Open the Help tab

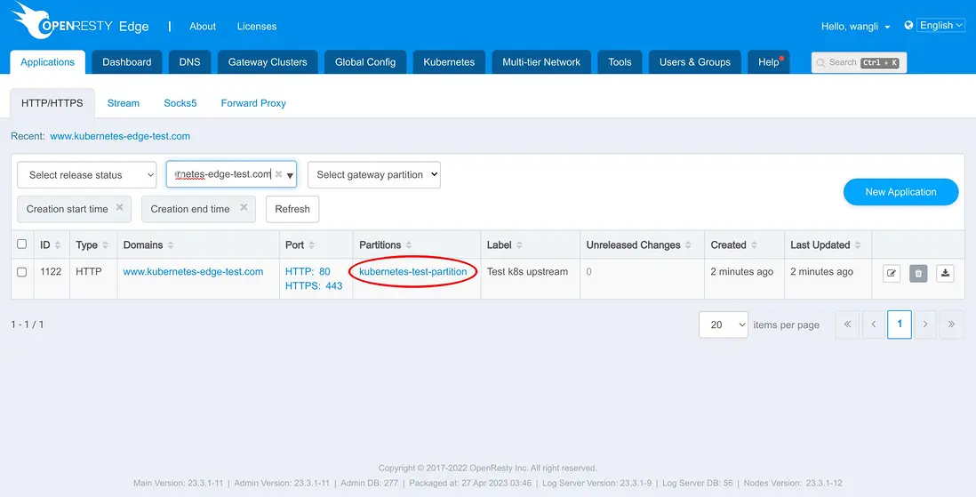[769, 62]
